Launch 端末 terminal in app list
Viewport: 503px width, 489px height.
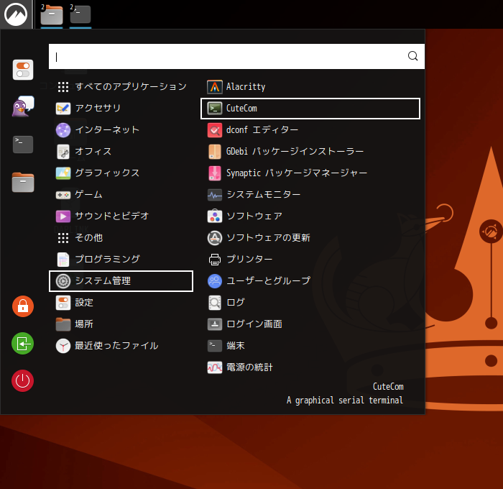coord(310,346)
